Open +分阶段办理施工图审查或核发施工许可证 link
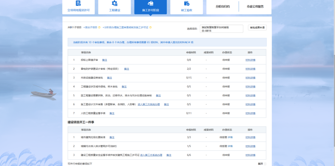Image resolution: width=335 pixels, height=166 pixels. (x=125, y=27)
